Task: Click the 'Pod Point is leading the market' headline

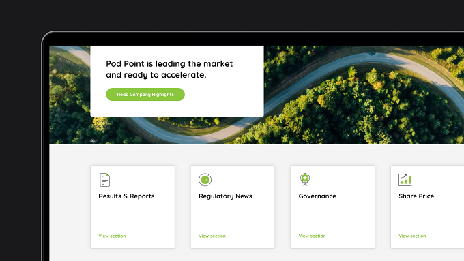Action: 169,69
